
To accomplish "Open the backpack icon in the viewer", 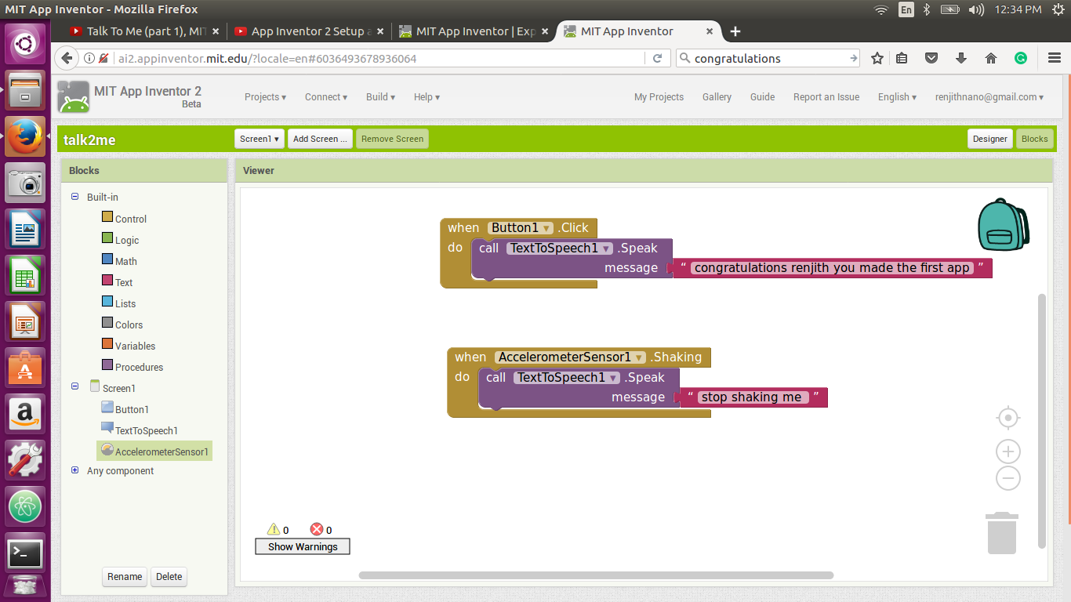I will point(1003,224).
